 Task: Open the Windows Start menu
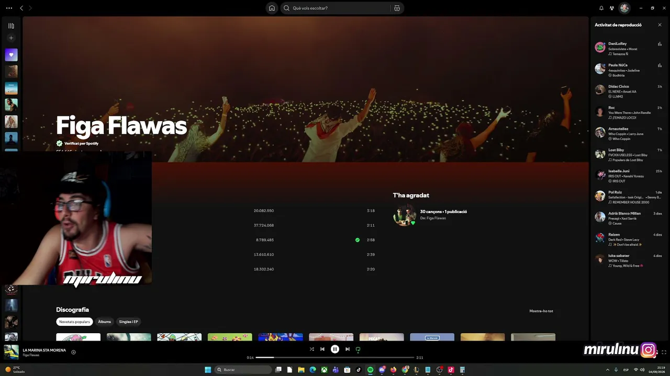click(208, 370)
